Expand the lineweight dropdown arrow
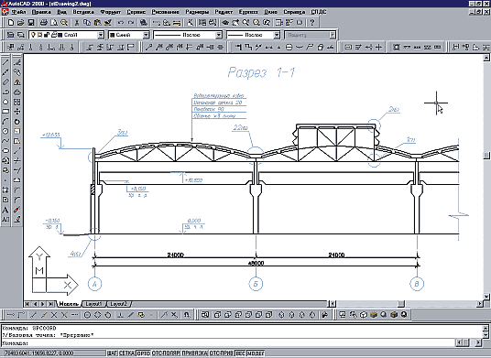This screenshot has width=491, height=358. tap(277, 35)
